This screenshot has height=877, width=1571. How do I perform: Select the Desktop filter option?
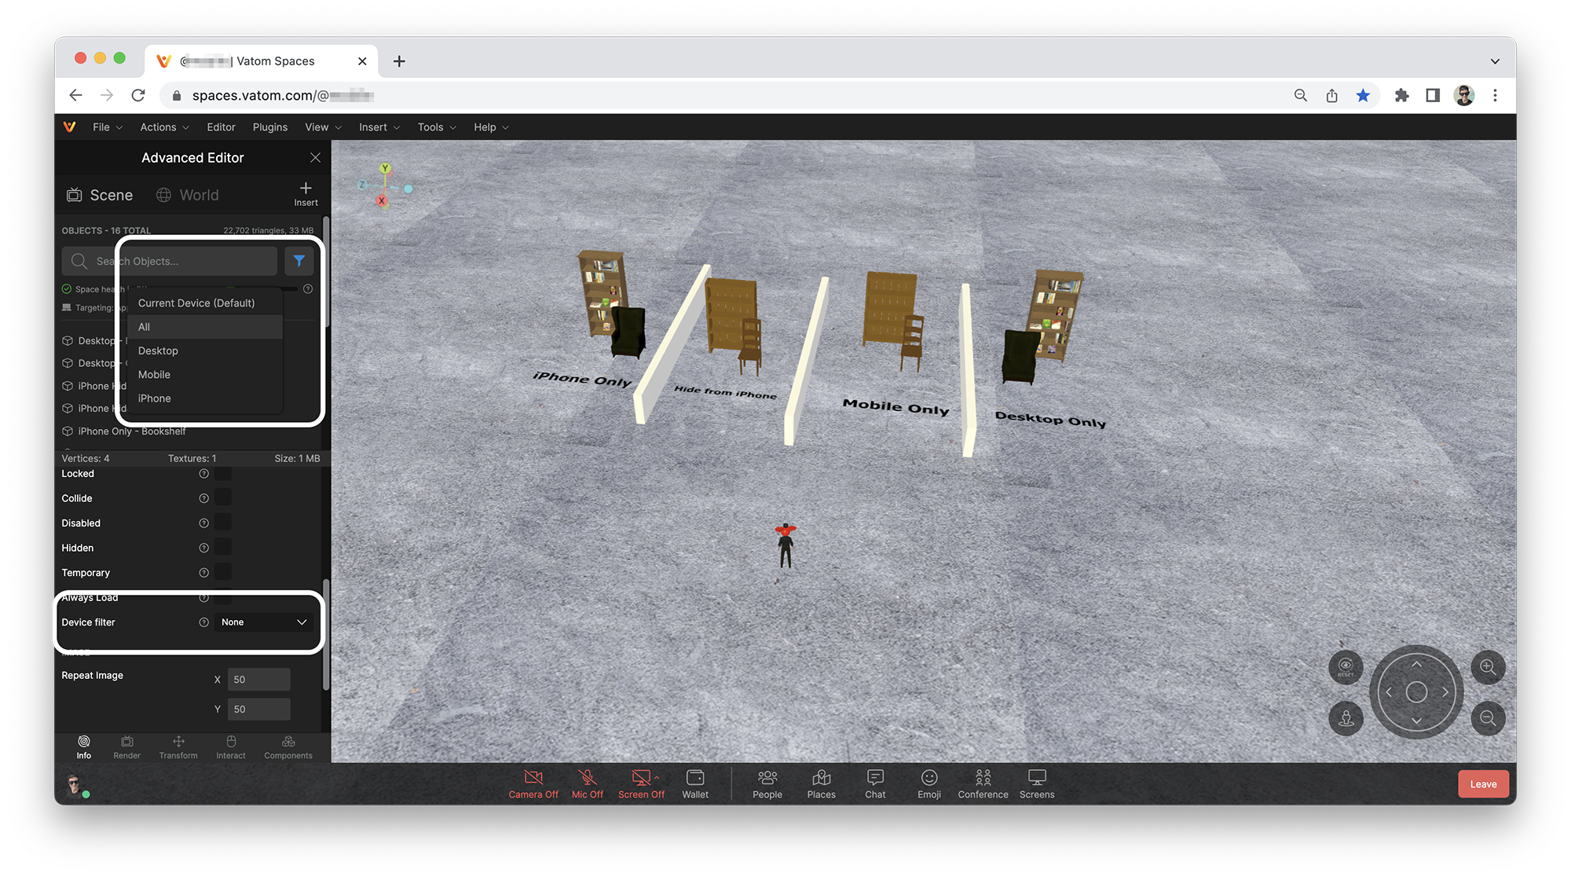(205, 350)
